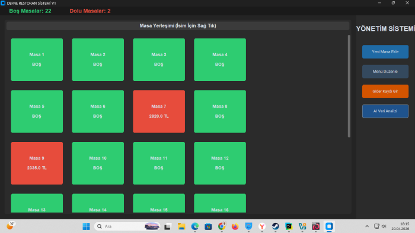The height and width of the screenshot is (233, 415).
Task: Select the Masa 2 table tile
Action: (x=98, y=60)
